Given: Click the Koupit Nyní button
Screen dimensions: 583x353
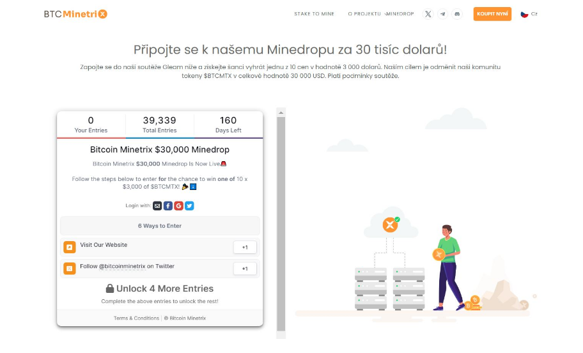Looking at the screenshot, I should coord(492,14).
